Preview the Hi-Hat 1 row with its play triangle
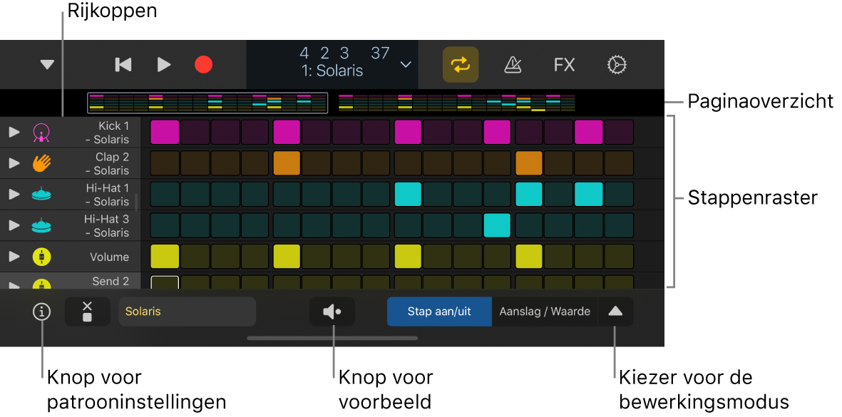 coord(14,195)
